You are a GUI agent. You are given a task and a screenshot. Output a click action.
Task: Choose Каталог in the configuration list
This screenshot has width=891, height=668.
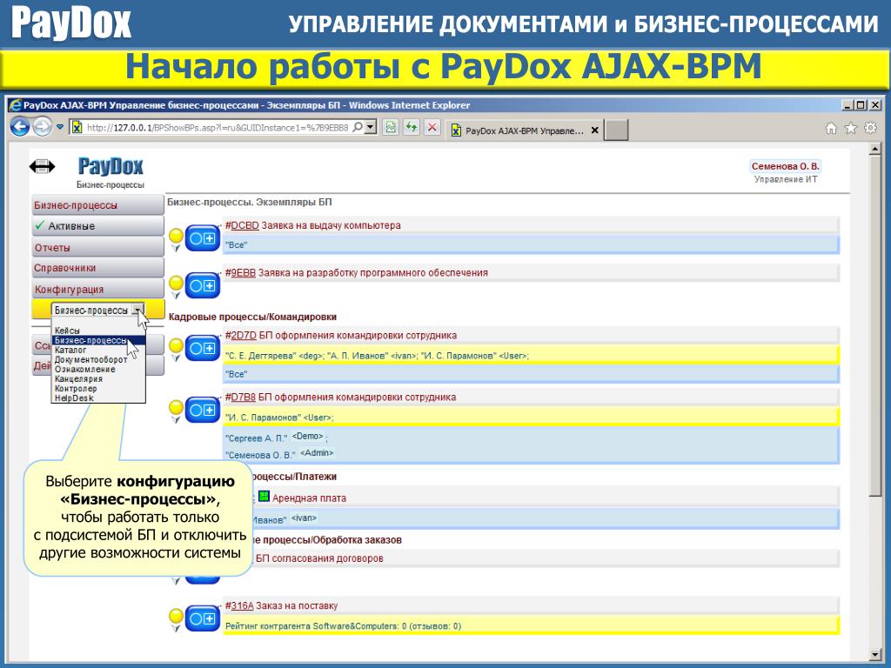[x=98, y=350]
